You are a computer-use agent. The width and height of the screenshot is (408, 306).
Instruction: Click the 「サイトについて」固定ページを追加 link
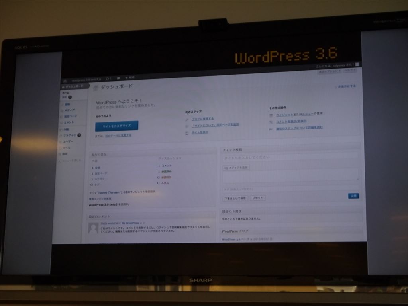tap(215, 125)
